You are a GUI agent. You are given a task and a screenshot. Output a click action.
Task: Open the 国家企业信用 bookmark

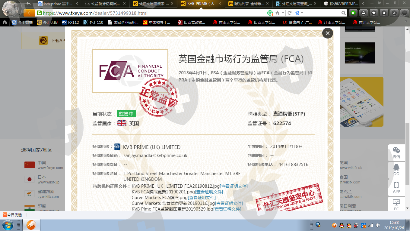pos(123,22)
